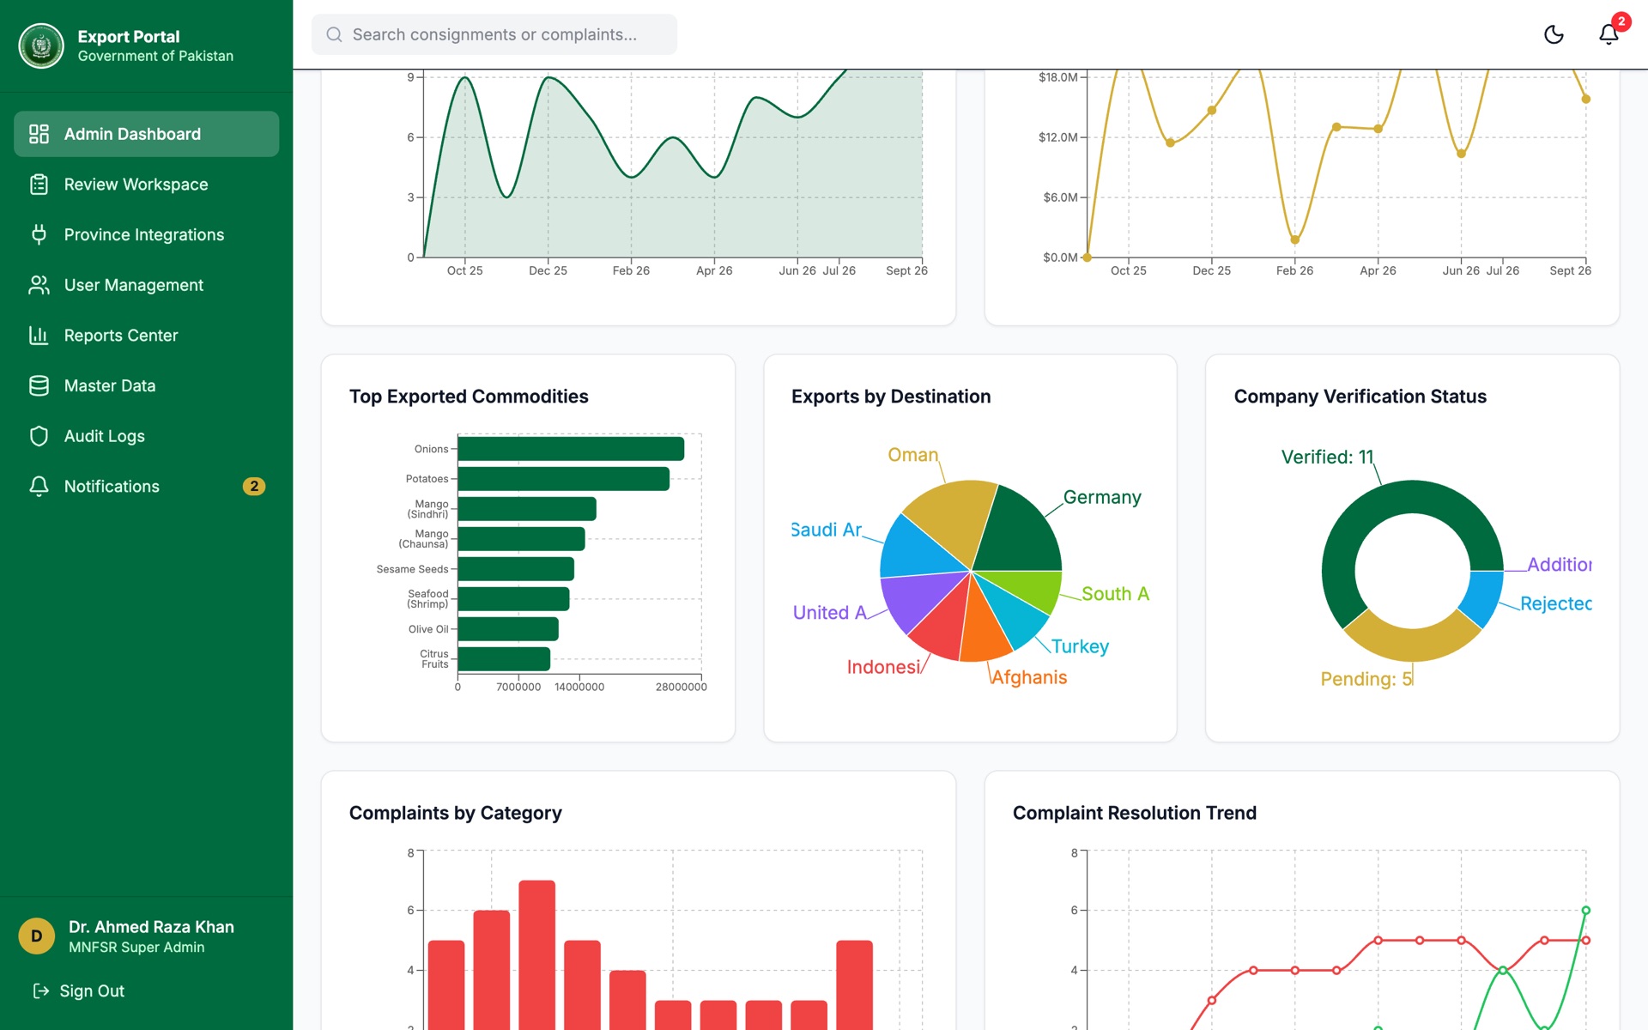
Task: Click the Sign Out arrow icon
Action: tap(41, 991)
